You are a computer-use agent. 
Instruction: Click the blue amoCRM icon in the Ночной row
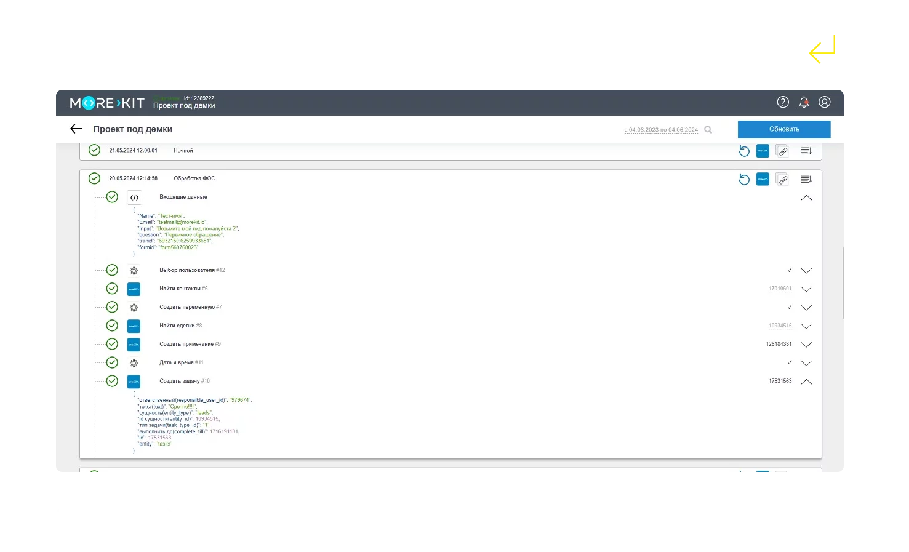click(763, 151)
